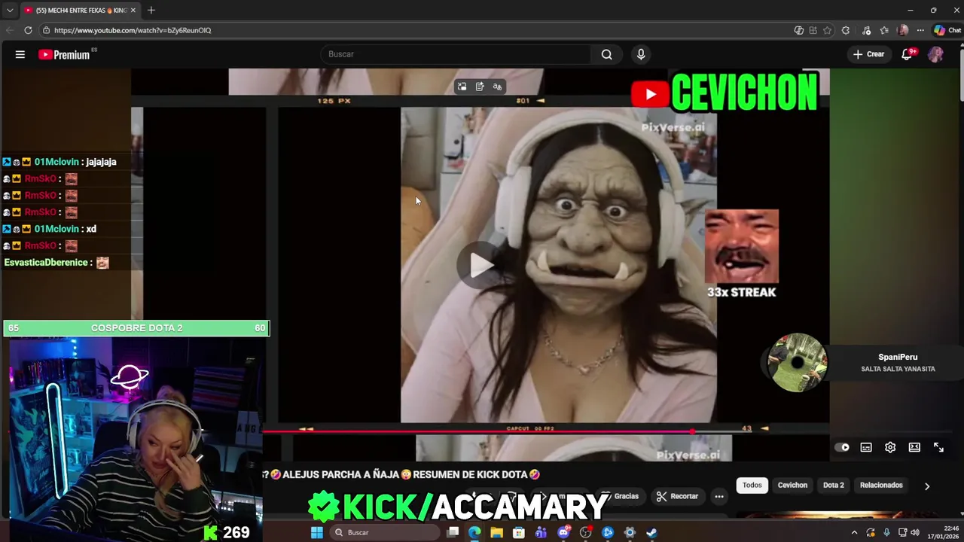Click the taskbar Buscar search box

(x=383, y=532)
